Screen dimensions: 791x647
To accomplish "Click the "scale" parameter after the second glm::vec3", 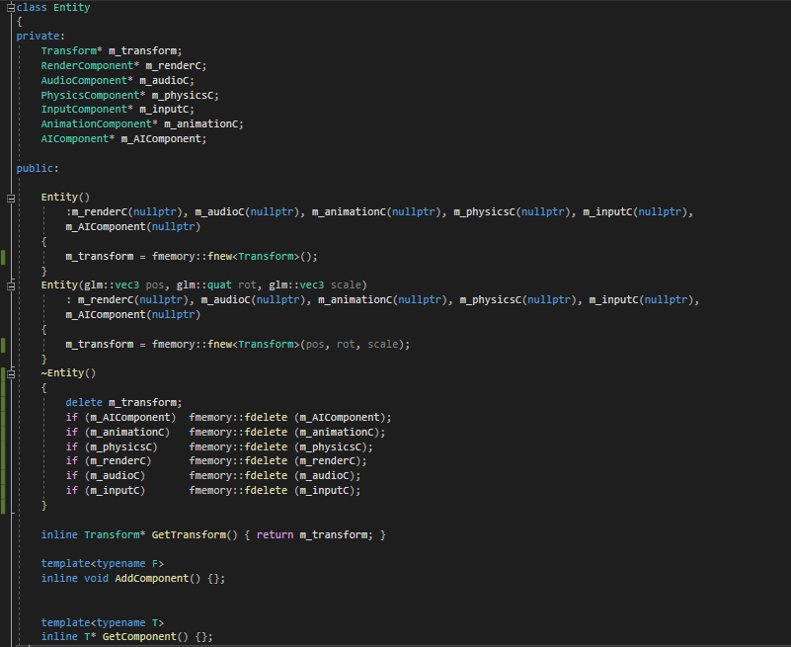I will pyautogui.click(x=346, y=284).
